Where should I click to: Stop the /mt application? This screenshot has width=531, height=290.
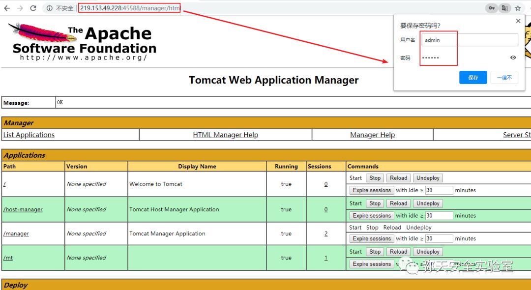coord(375,252)
